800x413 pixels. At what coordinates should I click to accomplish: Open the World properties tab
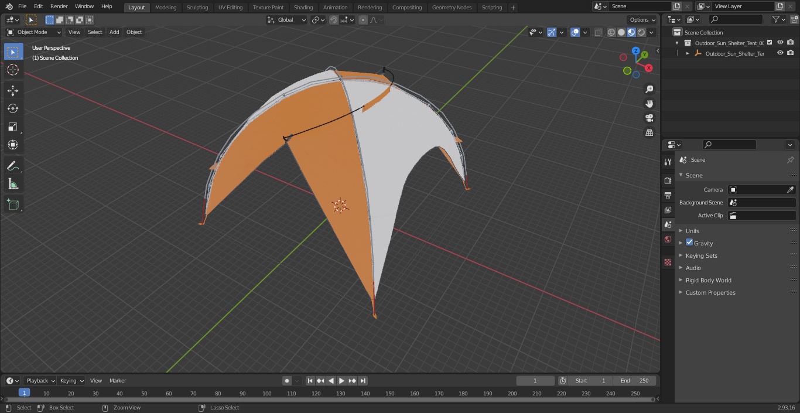pyautogui.click(x=668, y=239)
